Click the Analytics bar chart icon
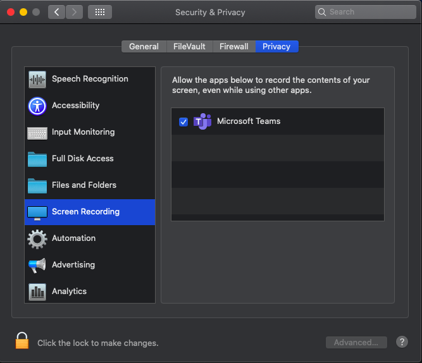422x363 pixels. 37,292
